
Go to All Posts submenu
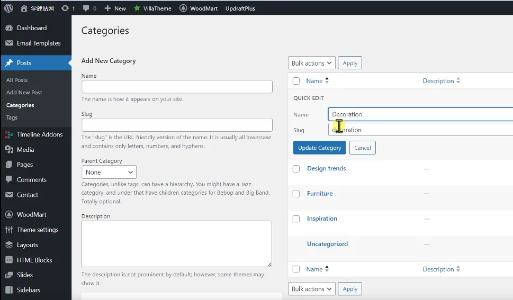pos(17,80)
